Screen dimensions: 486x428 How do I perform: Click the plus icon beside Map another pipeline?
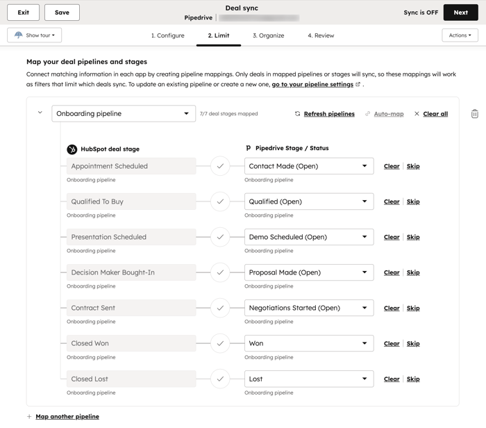[x=29, y=416]
